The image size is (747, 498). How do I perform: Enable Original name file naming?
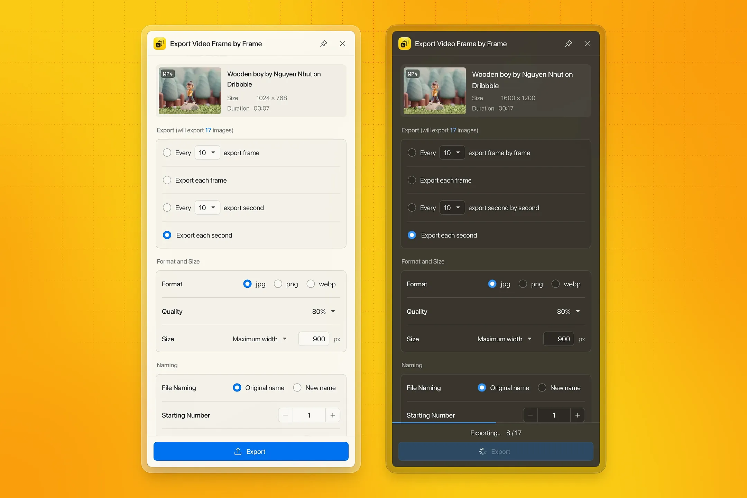237,387
